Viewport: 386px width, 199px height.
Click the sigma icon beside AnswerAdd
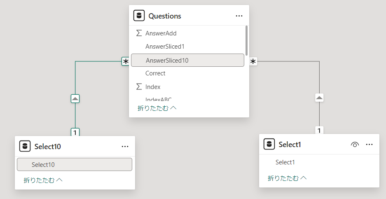139,33
